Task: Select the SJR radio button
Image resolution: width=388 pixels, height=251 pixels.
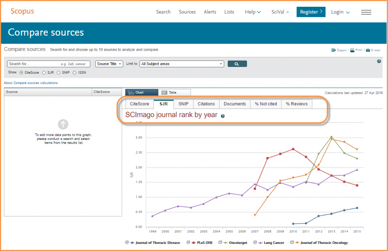Action: click(44, 73)
